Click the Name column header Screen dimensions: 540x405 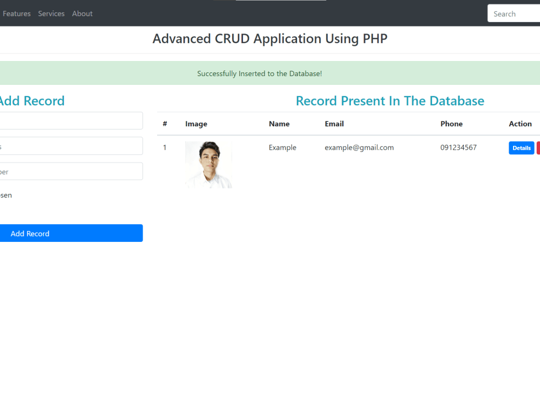[279, 124]
